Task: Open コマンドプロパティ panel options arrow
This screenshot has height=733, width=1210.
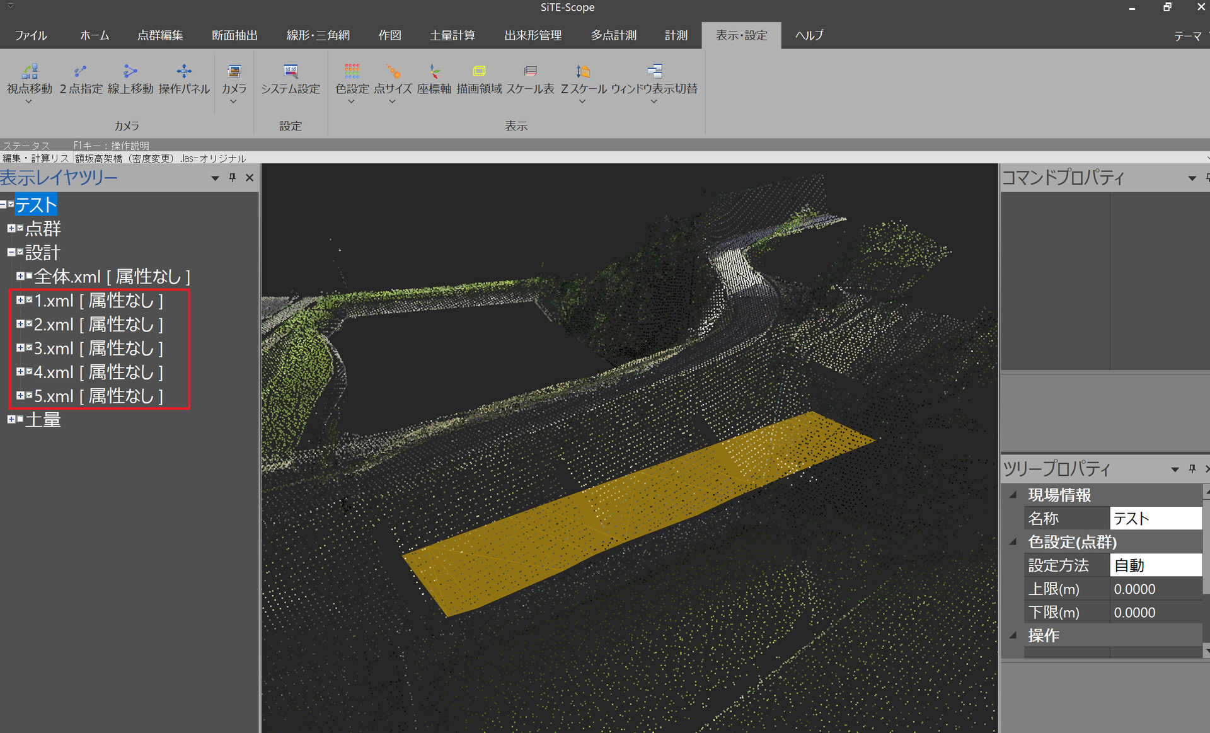Action: point(1192,178)
